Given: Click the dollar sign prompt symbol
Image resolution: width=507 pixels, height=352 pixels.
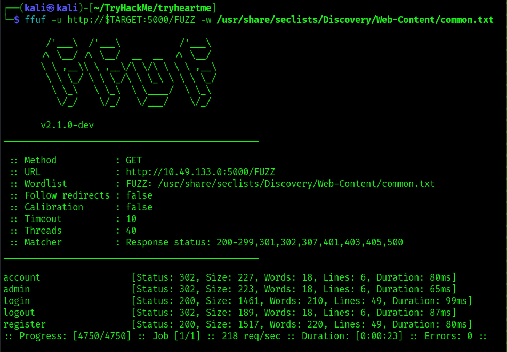Looking at the screenshot, I should (17, 20).
